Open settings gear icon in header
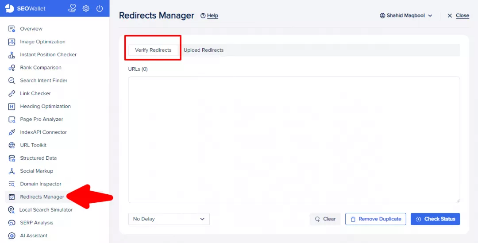The image size is (478, 243). [x=86, y=8]
